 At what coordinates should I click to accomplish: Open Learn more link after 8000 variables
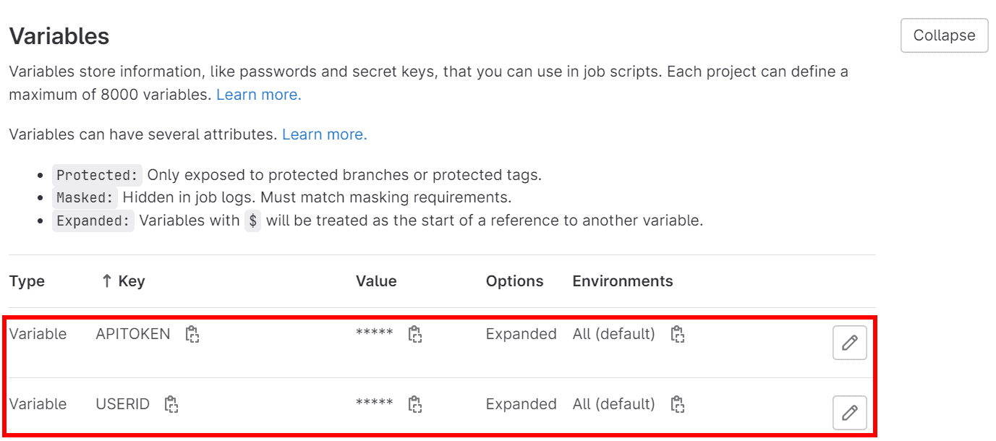click(258, 95)
